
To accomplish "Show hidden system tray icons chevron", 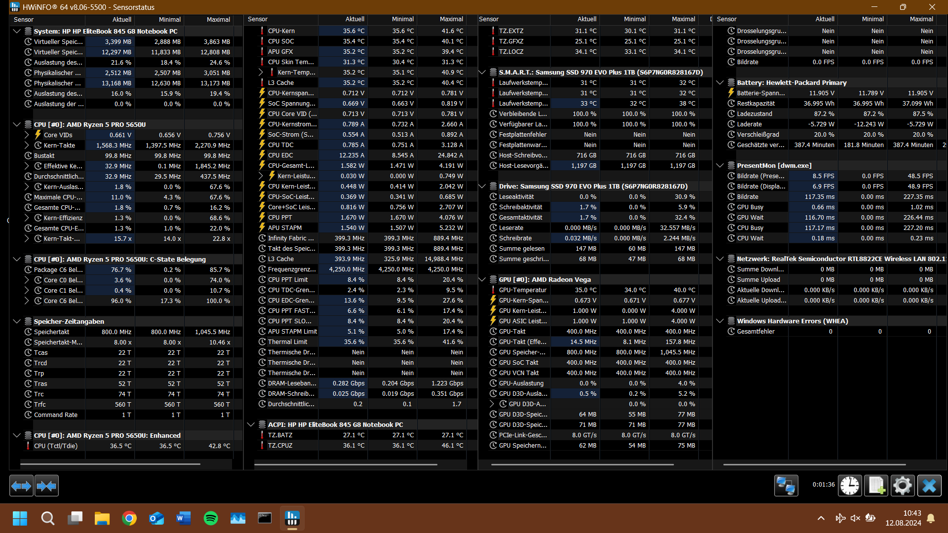I will pos(821,518).
